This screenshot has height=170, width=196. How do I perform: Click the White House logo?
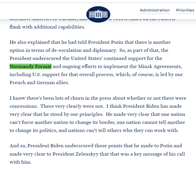coord(98,14)
